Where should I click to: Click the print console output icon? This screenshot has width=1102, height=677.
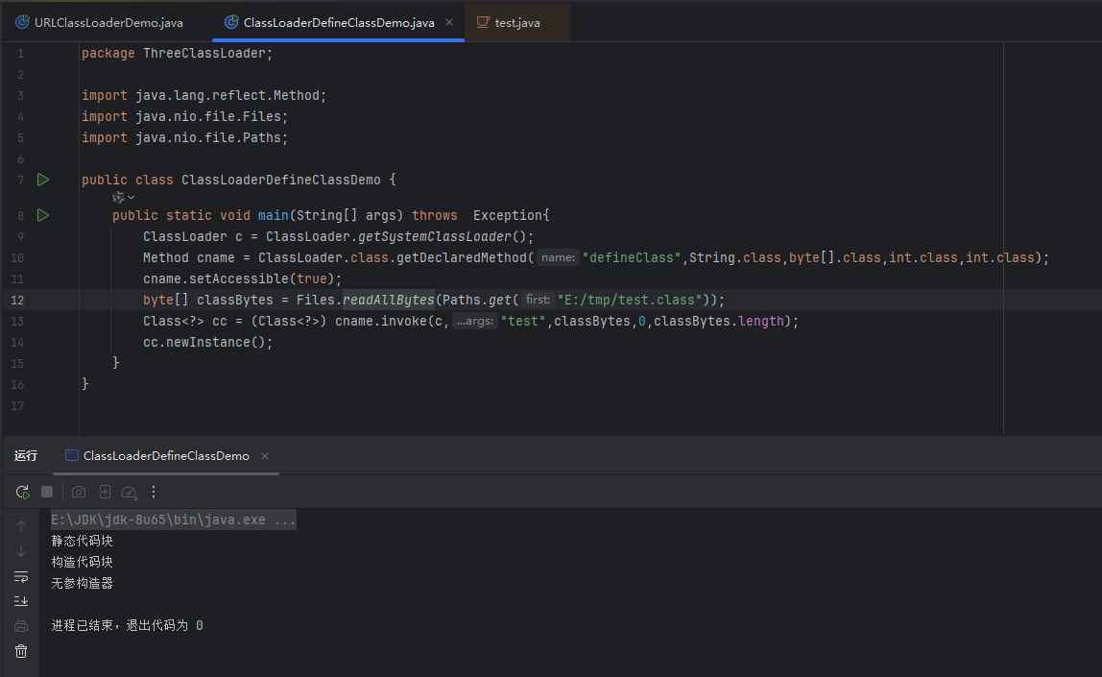(21, 626)
